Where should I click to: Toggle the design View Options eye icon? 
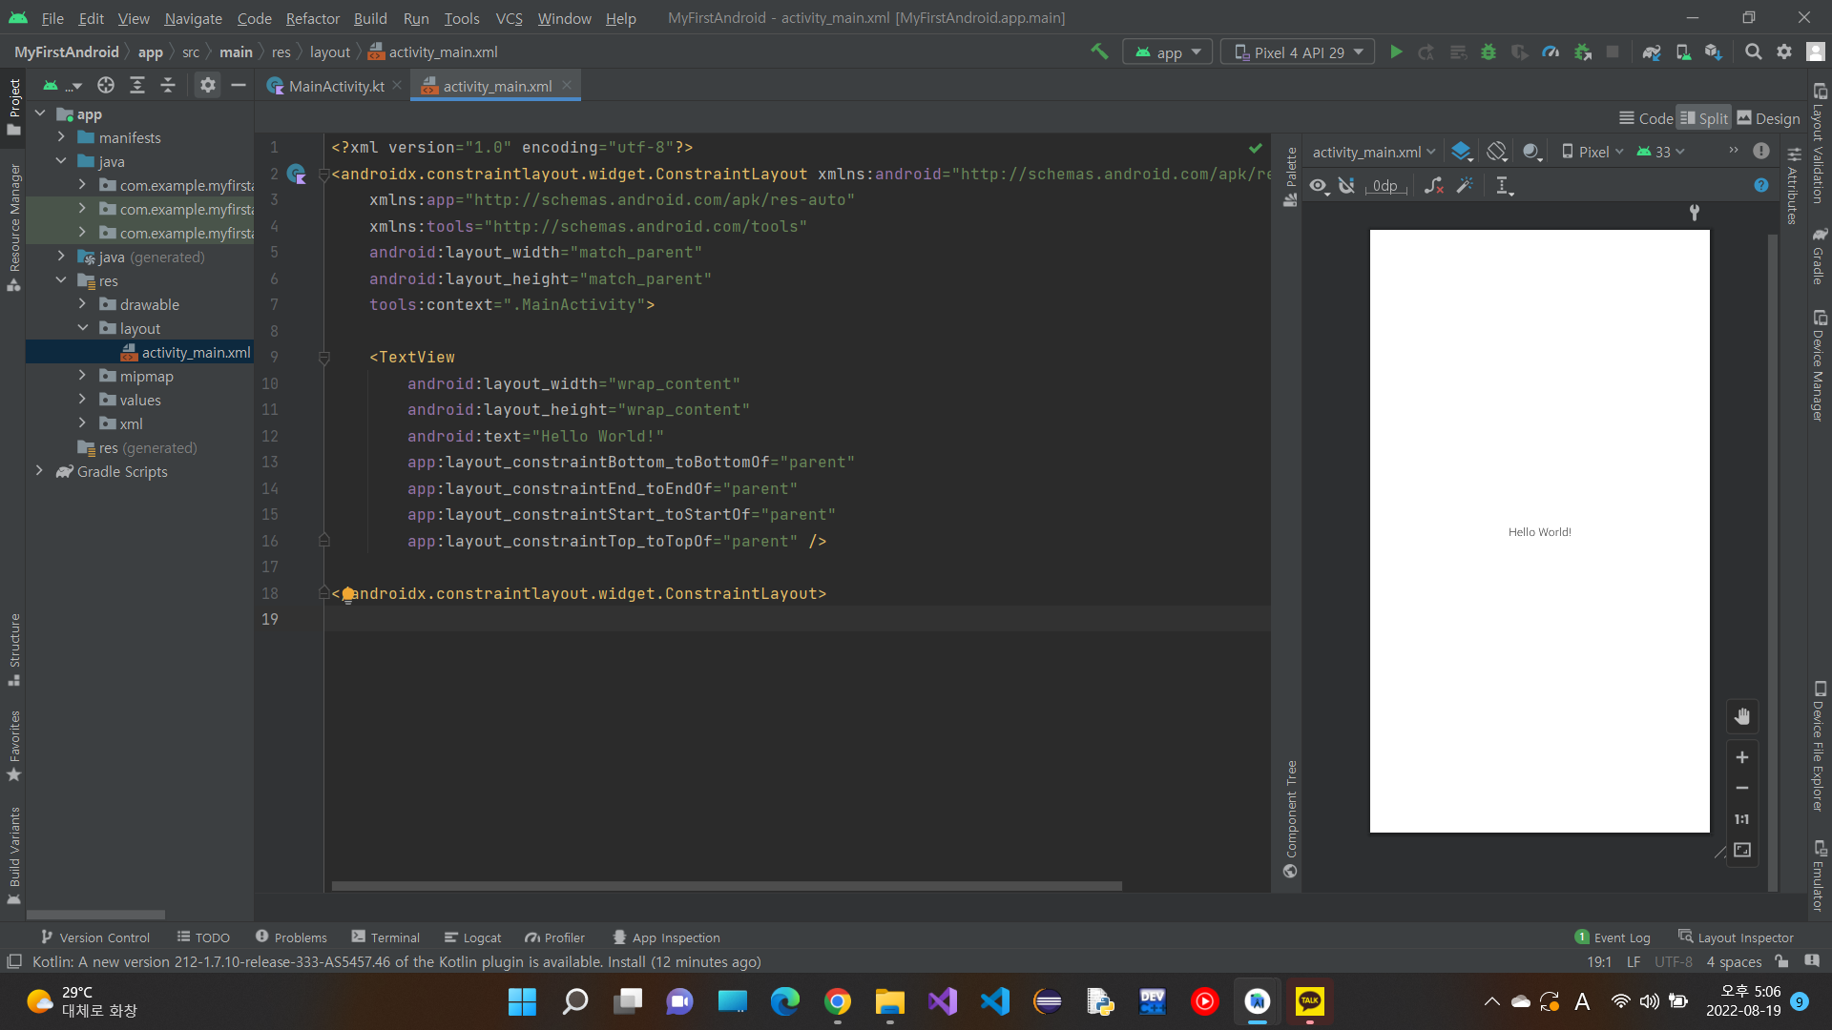(x=1319, y=186)
